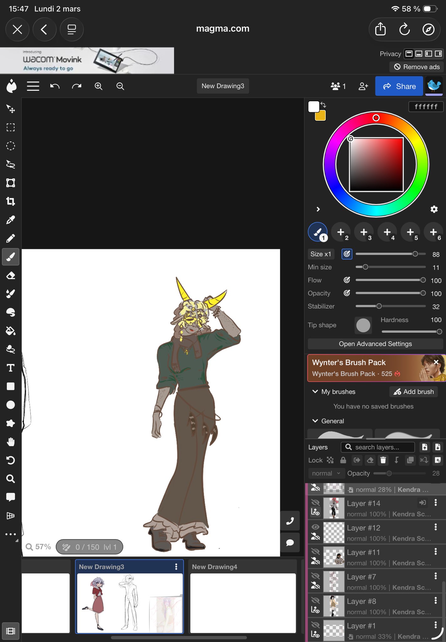Show Layer #14 using eye icon
Viewport: 446px width, 642px height.
(x=315, y=503)
